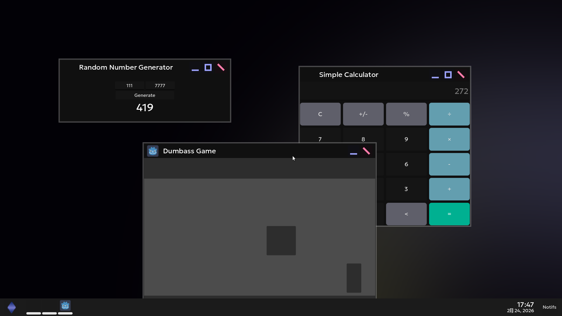Screen dimensions: 562x316
Task: Click the minimum value field showing 111
Action: pos(129,85)
